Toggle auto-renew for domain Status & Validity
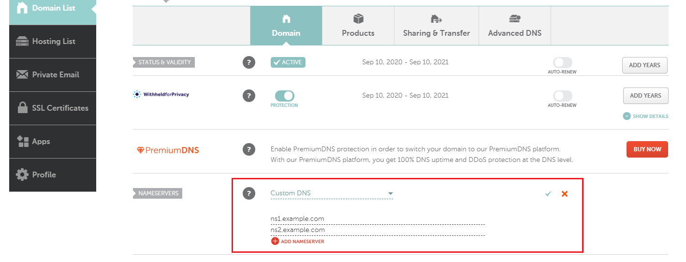Viewport: 686px width, 262px height. click(x=562, y=63)
